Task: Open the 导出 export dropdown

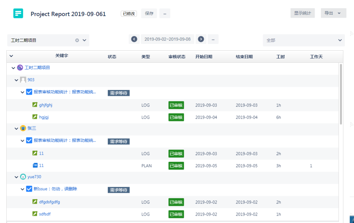Action: 334,13
